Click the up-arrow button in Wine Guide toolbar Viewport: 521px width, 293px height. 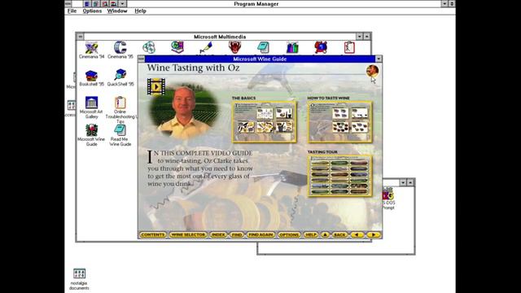(325, 235)
